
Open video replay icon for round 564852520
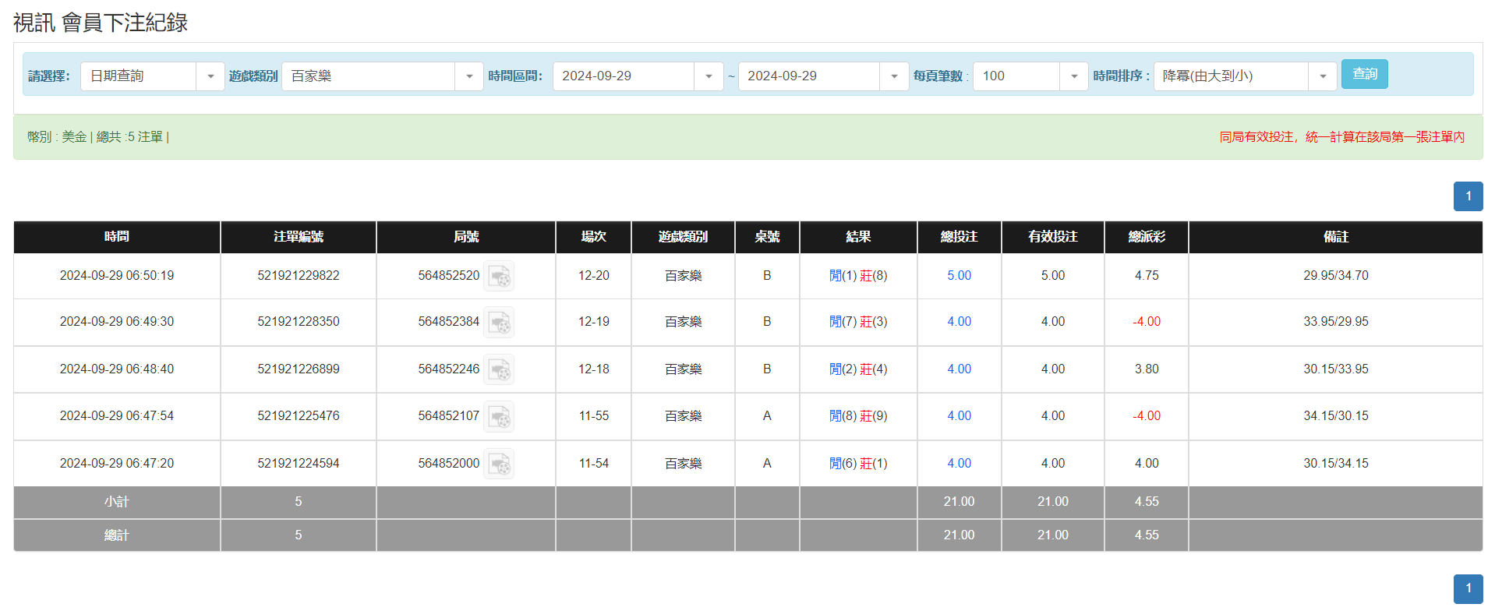click(499, 276)
